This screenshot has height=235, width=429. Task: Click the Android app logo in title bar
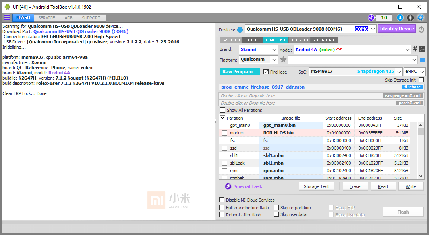click(x=8, y=7)
